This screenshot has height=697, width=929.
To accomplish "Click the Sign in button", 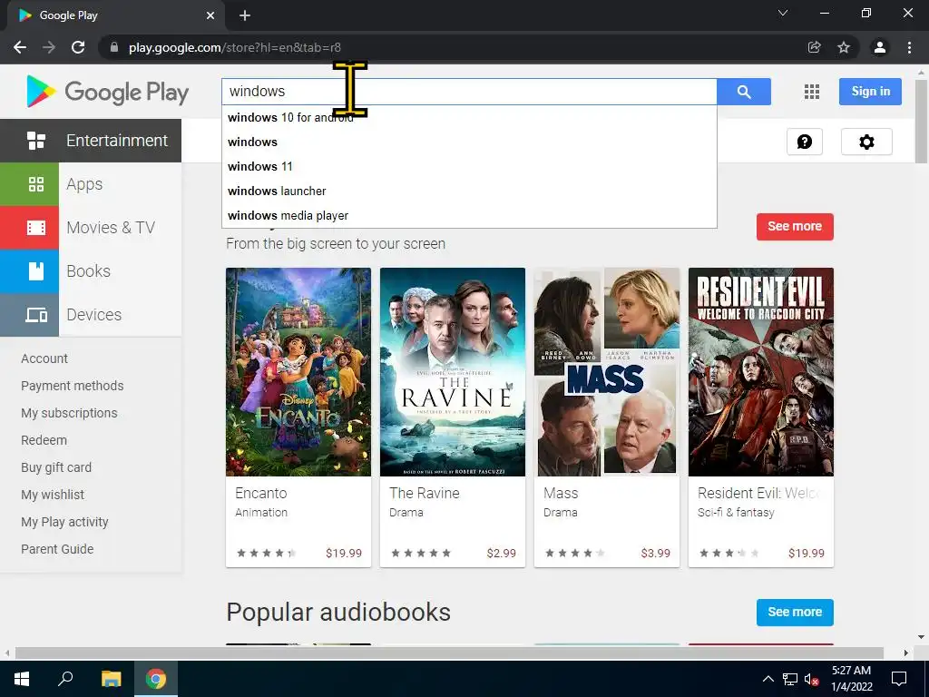I will [x=870, y=92].
